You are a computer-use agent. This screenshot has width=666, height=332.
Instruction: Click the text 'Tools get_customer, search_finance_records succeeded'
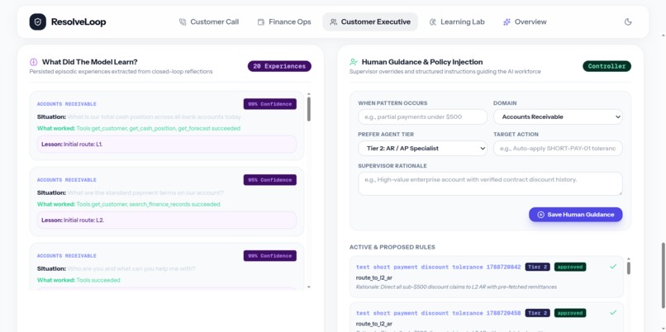click(148, 204)
